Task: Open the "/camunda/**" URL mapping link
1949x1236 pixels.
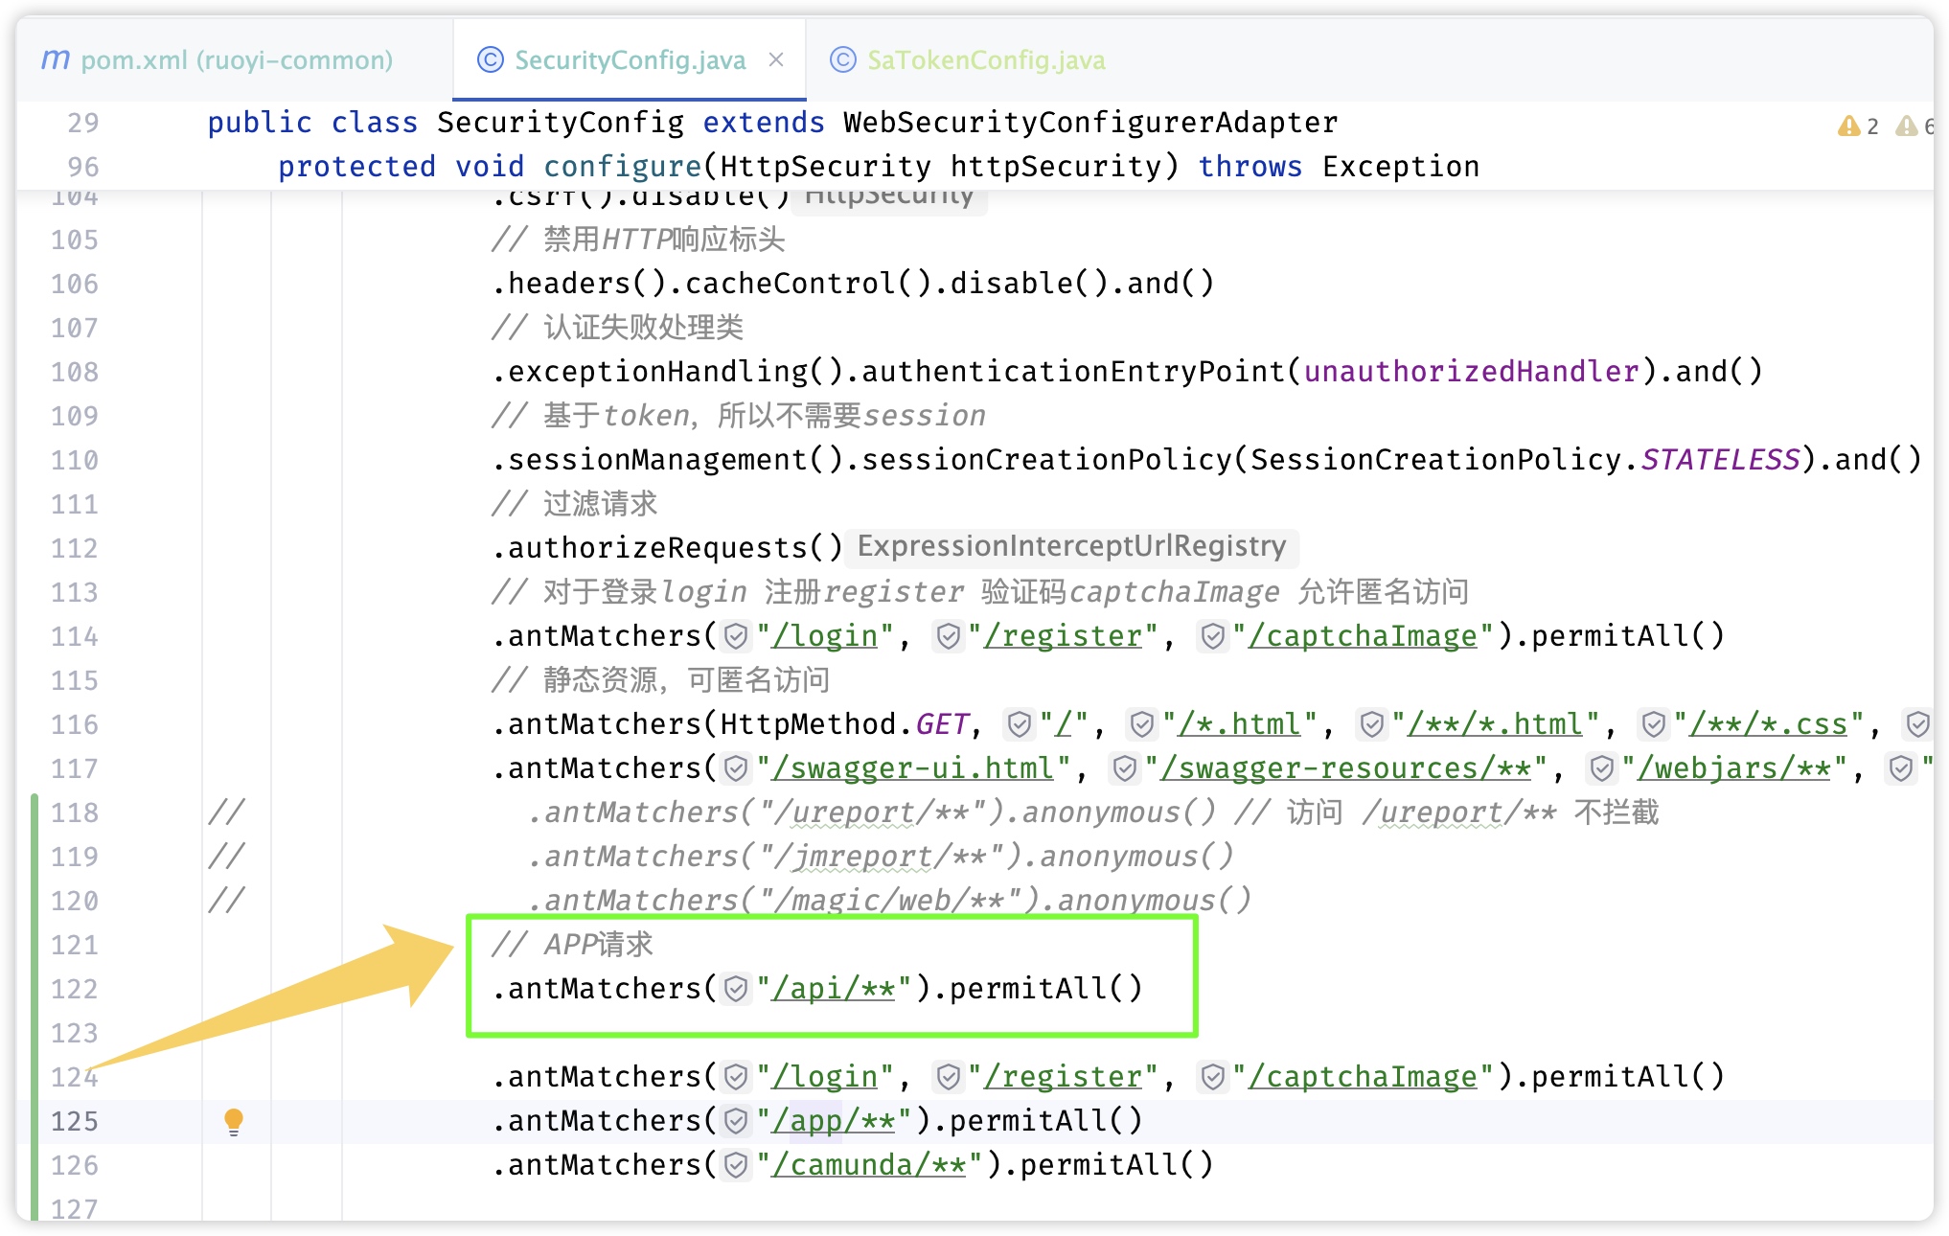Action: point(869,1165)
